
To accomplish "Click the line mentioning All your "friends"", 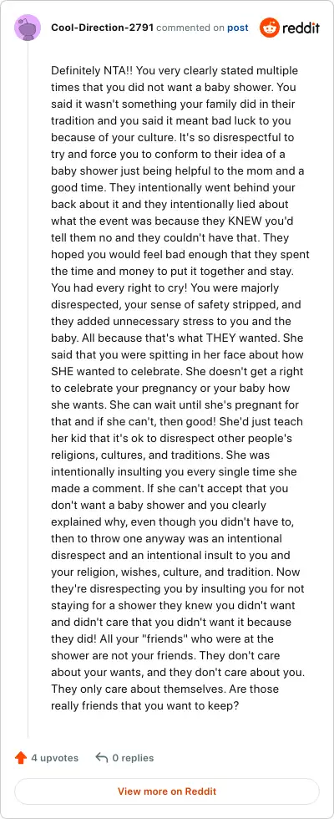I will pyautogui.click(x=162, y=638).
